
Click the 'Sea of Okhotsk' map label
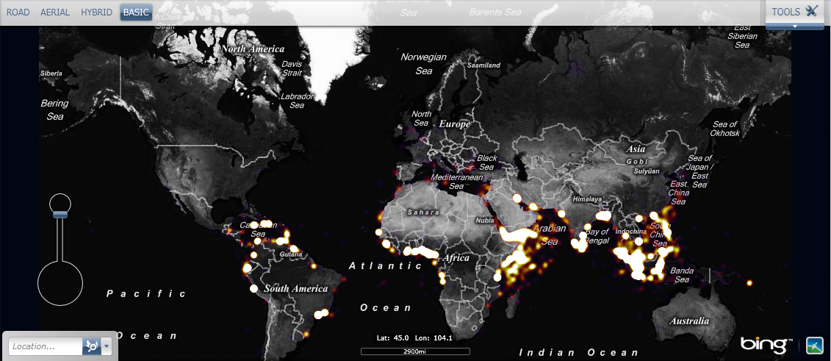[x=724, y=129]
